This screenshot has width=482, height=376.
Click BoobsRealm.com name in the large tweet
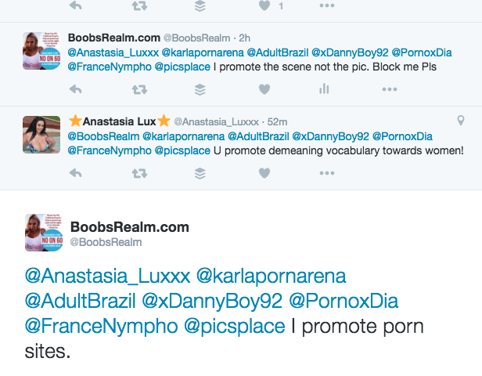[130, 227]
